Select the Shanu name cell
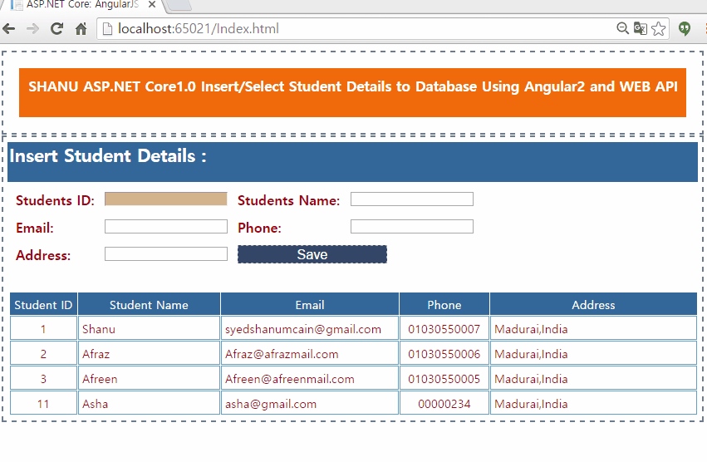The image size is (707, 462). pos(149,329)
